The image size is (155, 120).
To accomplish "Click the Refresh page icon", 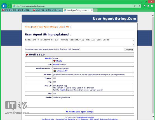I will [140, 6].
